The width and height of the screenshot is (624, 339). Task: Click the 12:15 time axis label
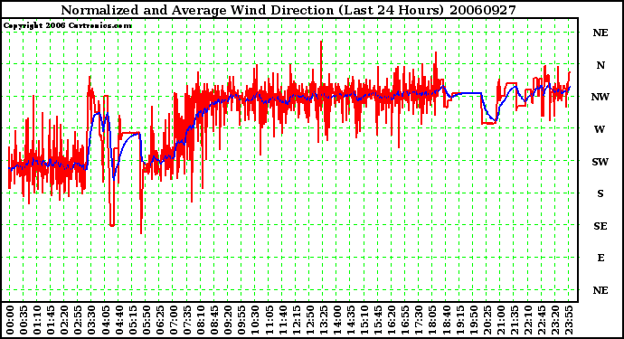(296, 320)
